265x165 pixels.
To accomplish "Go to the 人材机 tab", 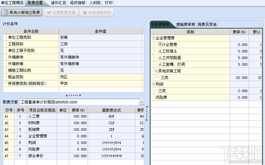I will (x=95, y=3).
